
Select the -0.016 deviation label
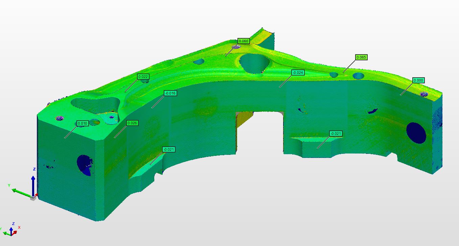[170, 93]
